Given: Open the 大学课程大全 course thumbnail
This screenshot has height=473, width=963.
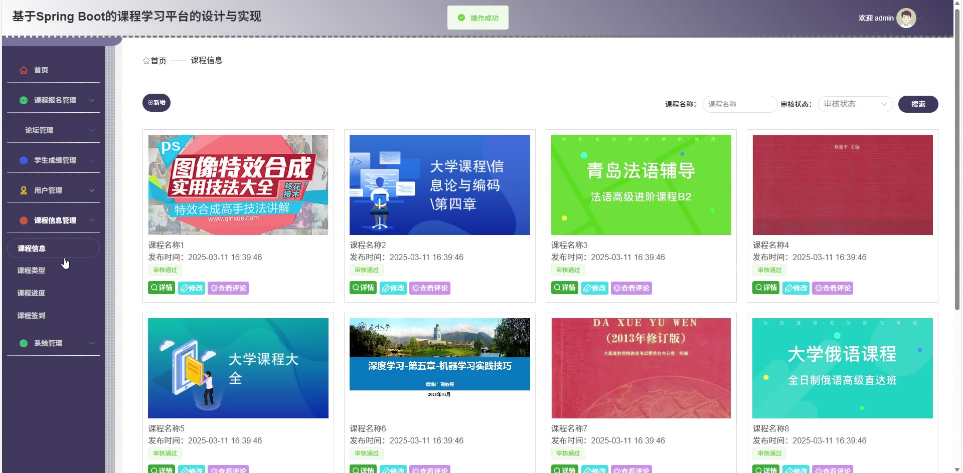Looking at the screenshot, I should (x=238, y=368).
